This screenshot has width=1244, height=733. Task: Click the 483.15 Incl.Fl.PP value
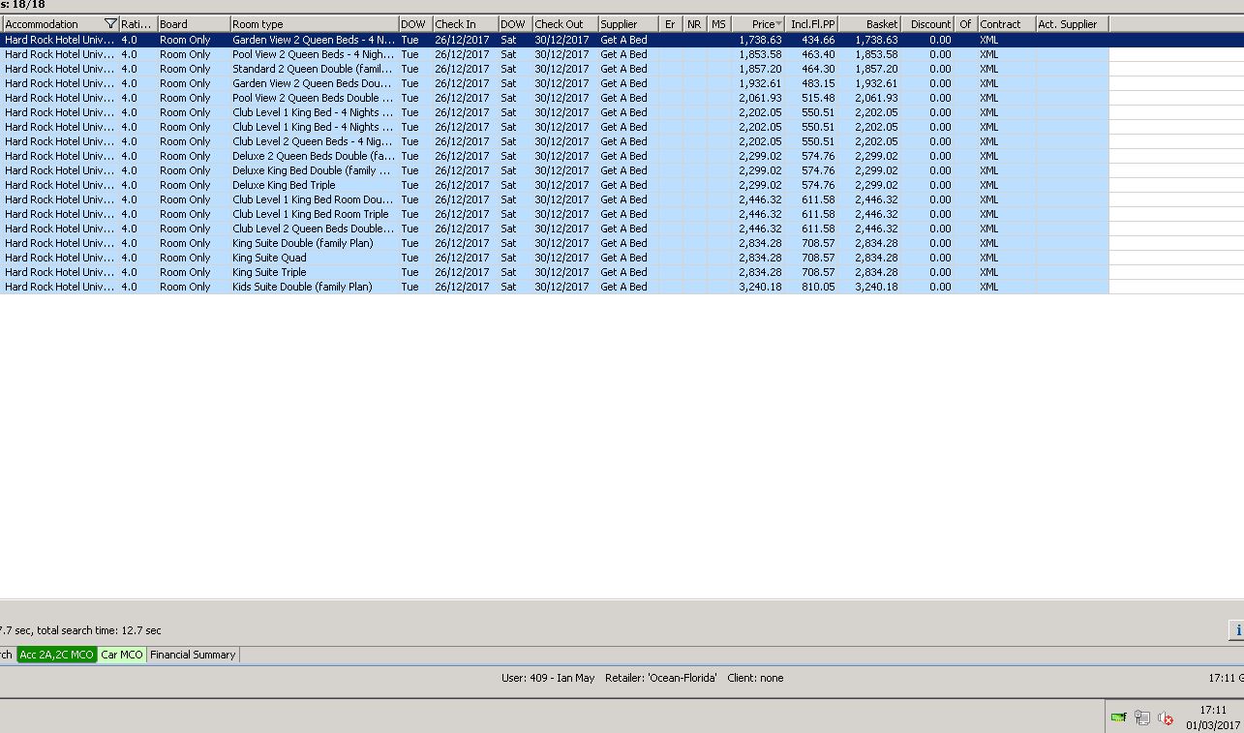click(x=818, y=83)
